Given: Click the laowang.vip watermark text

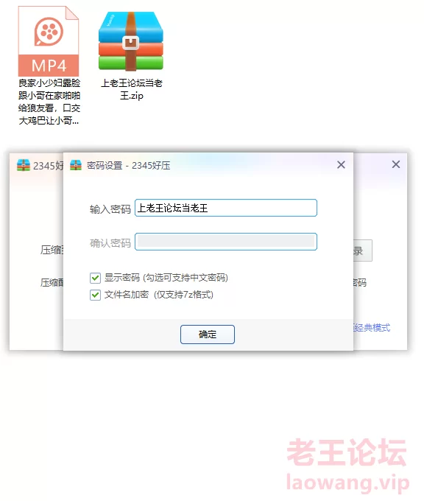Looking at the screenshot, I should [x=348, y=483].
